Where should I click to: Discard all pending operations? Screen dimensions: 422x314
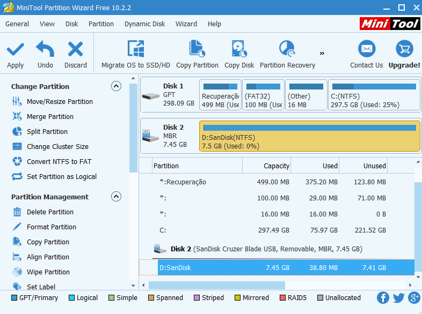[x=75, y=55]
